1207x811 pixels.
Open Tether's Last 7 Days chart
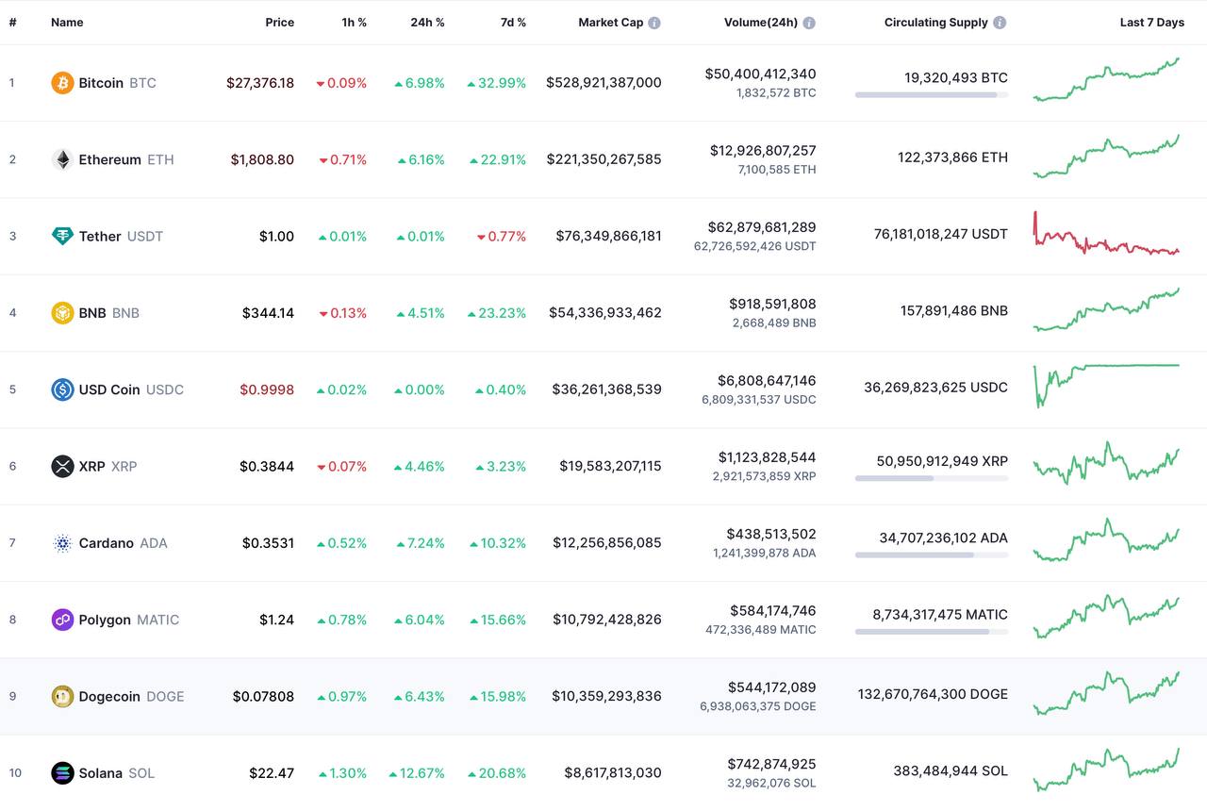click(1106, 234)
